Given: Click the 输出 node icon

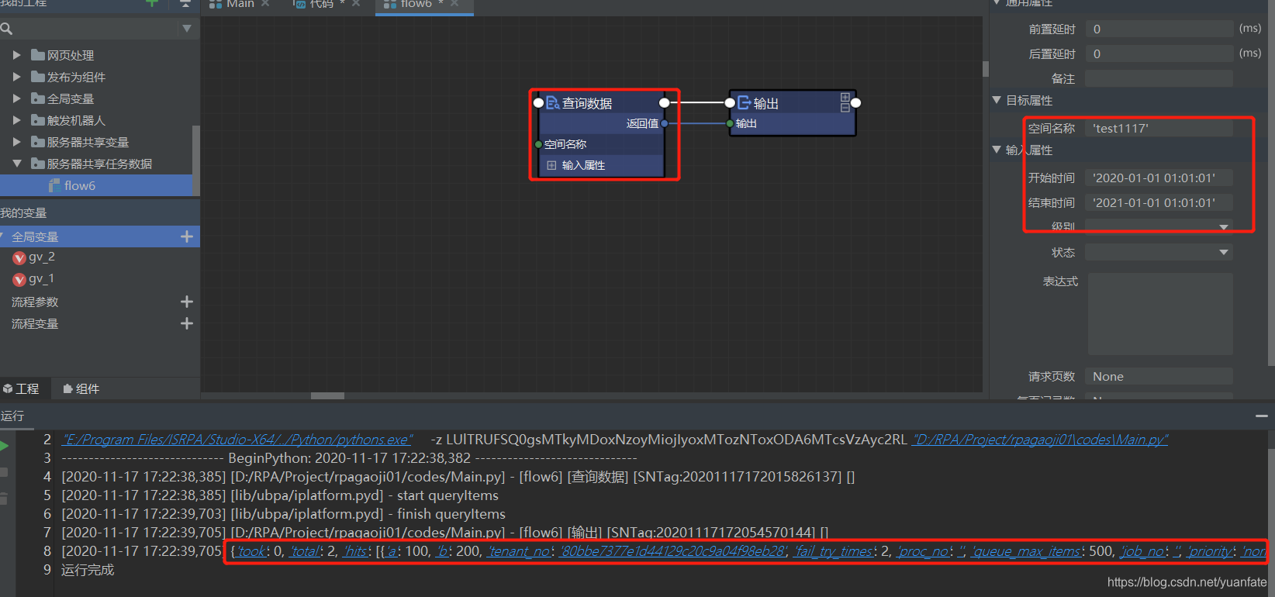Looking at the screenshot, I should 744,102.
